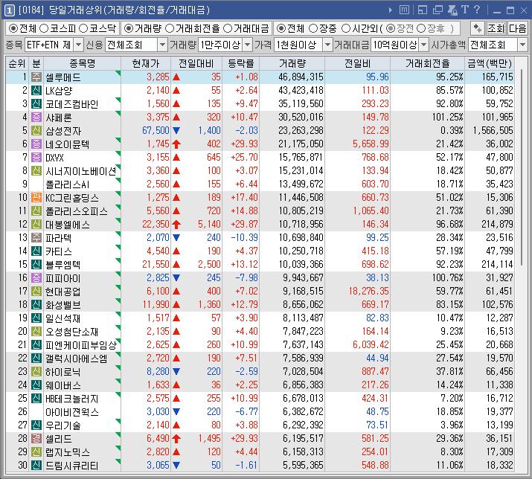Click the '신' badge on the 드림시큐리티 row

click(36, 465)
